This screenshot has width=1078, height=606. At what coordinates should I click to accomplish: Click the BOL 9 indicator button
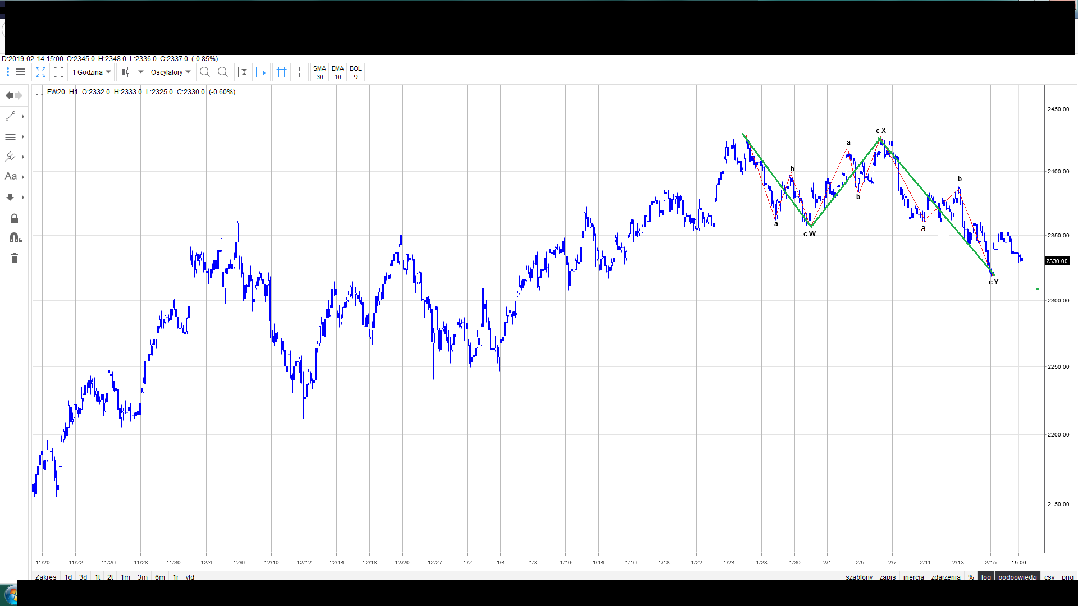355,72
